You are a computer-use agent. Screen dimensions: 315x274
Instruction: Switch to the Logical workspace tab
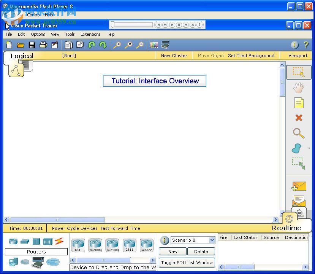pos(22,56)
